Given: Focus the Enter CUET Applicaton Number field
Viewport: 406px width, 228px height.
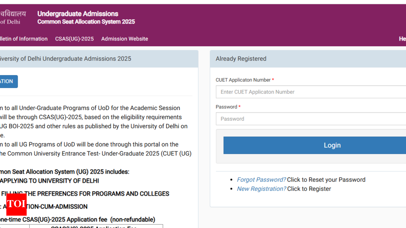Looking at the screenshot, I should click(311, 92).
